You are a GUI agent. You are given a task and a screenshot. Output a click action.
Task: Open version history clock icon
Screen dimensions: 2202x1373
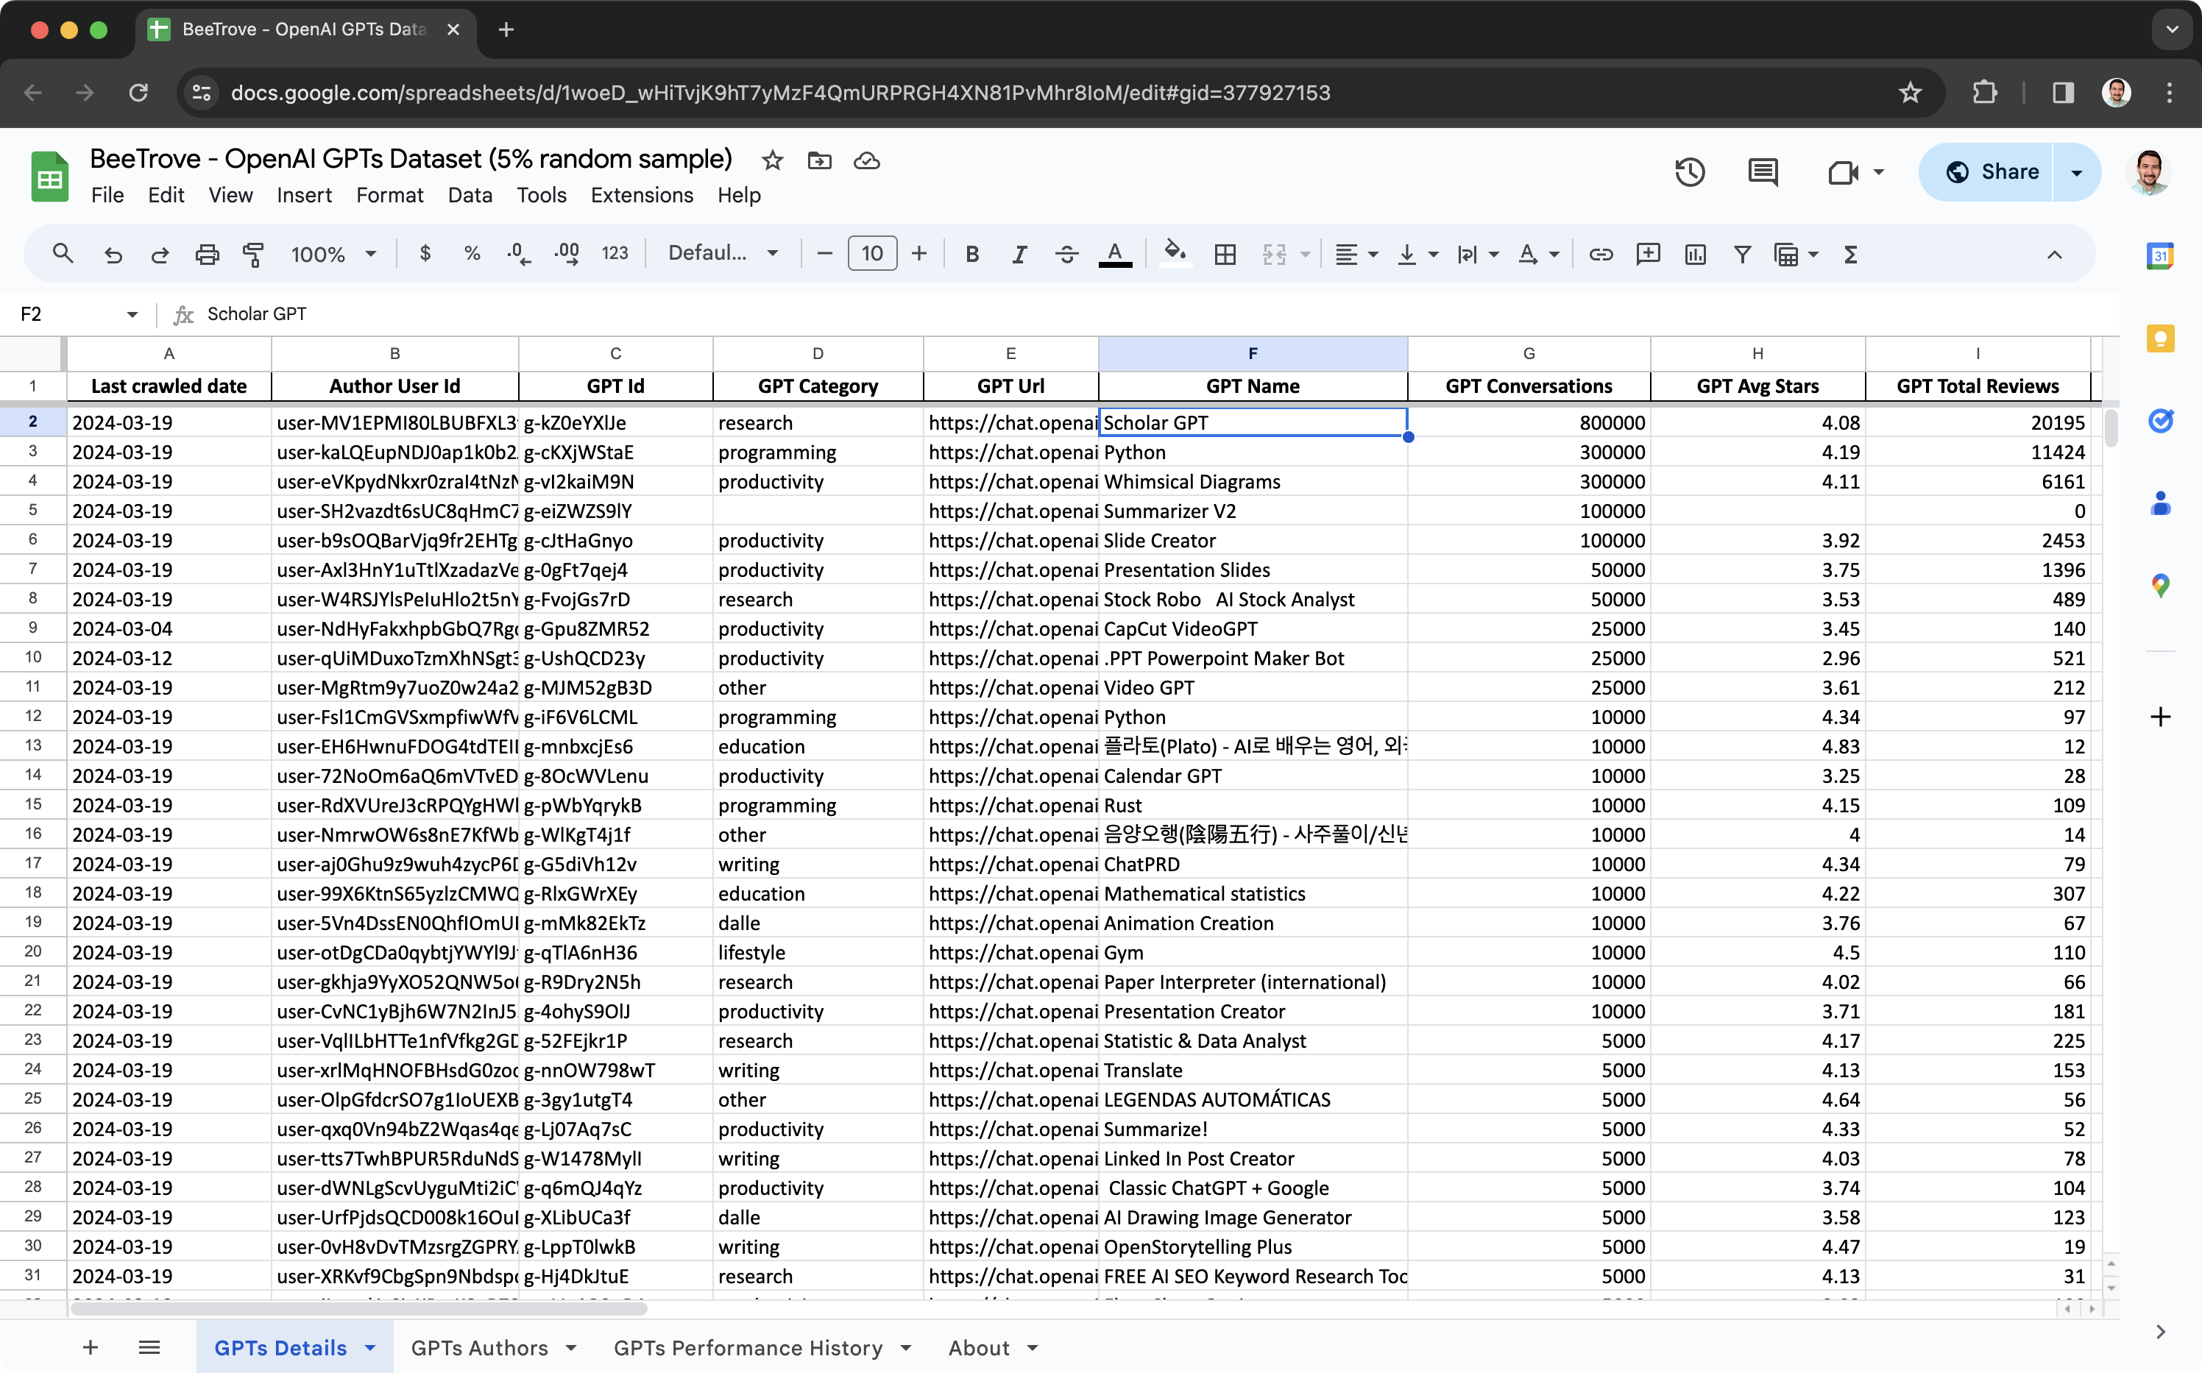click(1689, 172)
